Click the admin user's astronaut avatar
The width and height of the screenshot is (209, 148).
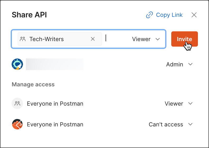17,64
